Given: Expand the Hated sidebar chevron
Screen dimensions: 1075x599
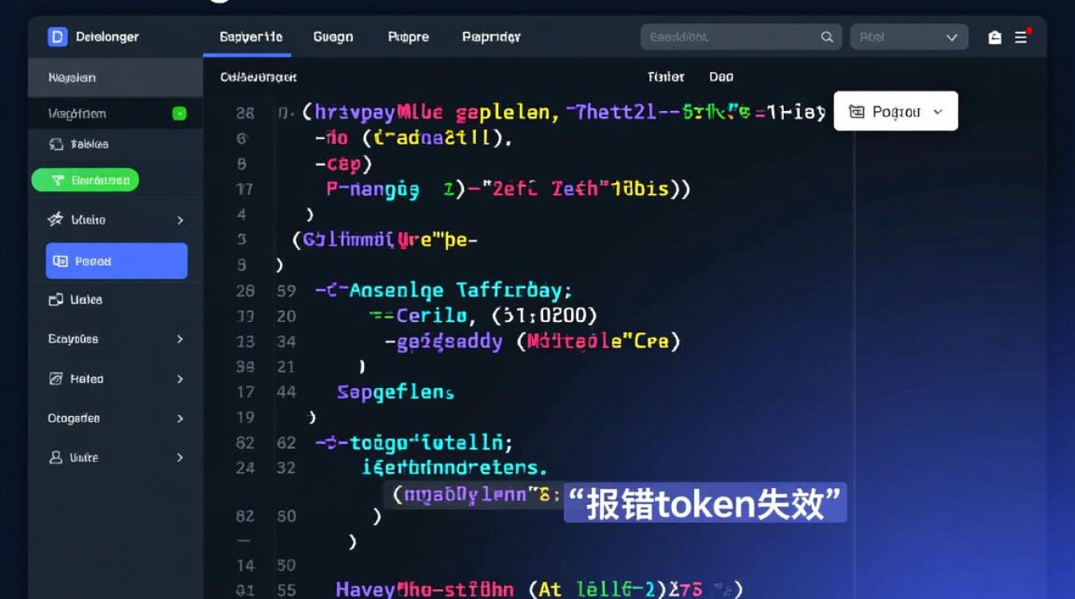Looking at the screenshot, I should (180, 379).
